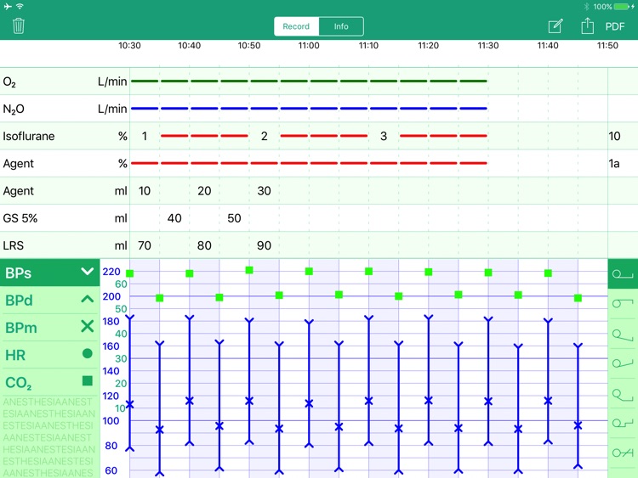The height and width of the screenshot is (478, 638).
Task: Export the record as PDF
Action: [615, 26]
